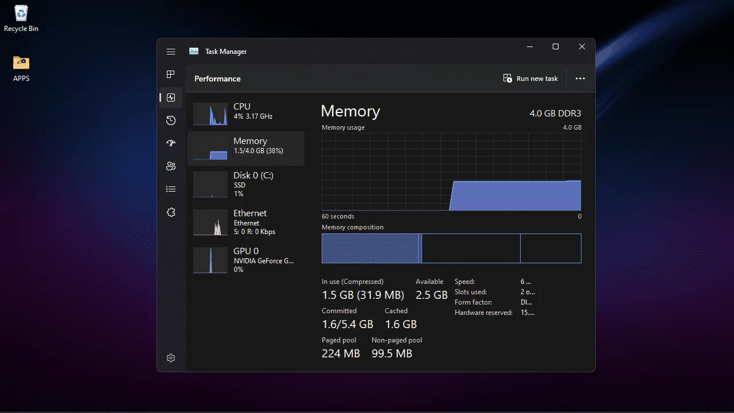Image resolution: width=734 pixels, height=413 pixels.
Task: Click the Memory mini usage graph thumbnail
Action: pyautogui.click(x=210, y=149)
